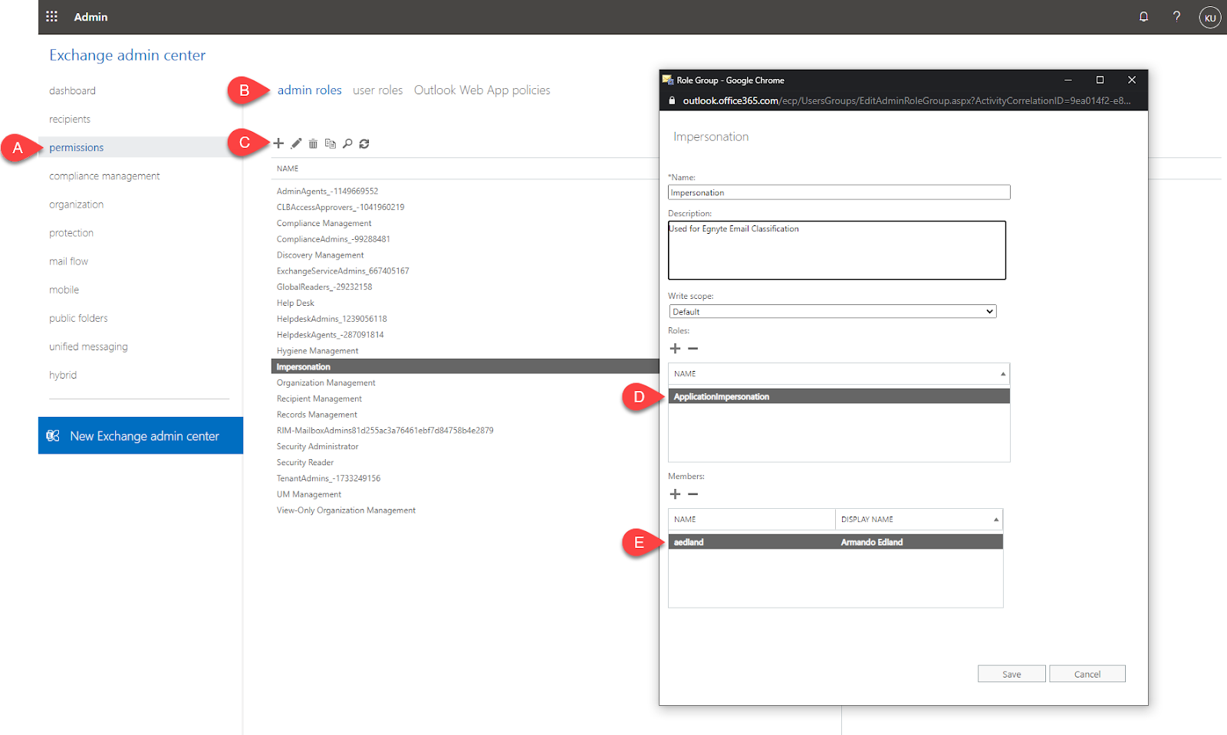Click the new role group plus icon
This screenshot has height=735, width=1227.
pos(278,143)
